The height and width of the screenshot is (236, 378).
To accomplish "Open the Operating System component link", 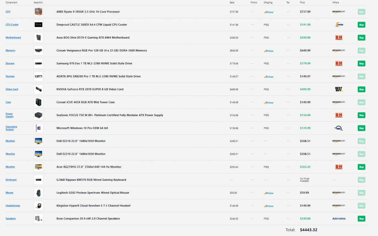I will [11, 128].
